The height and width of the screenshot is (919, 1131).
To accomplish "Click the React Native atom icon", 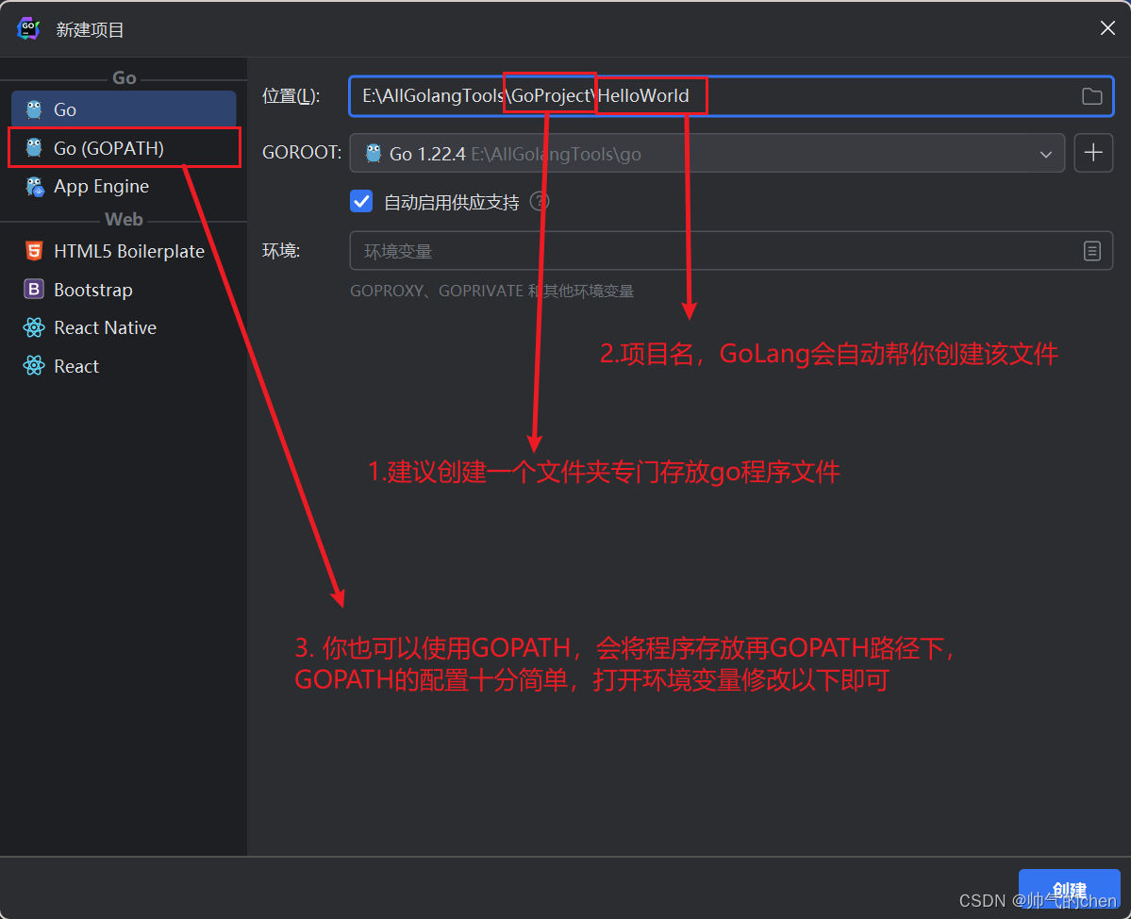I will pyautogui.click(x=34, y=327).
